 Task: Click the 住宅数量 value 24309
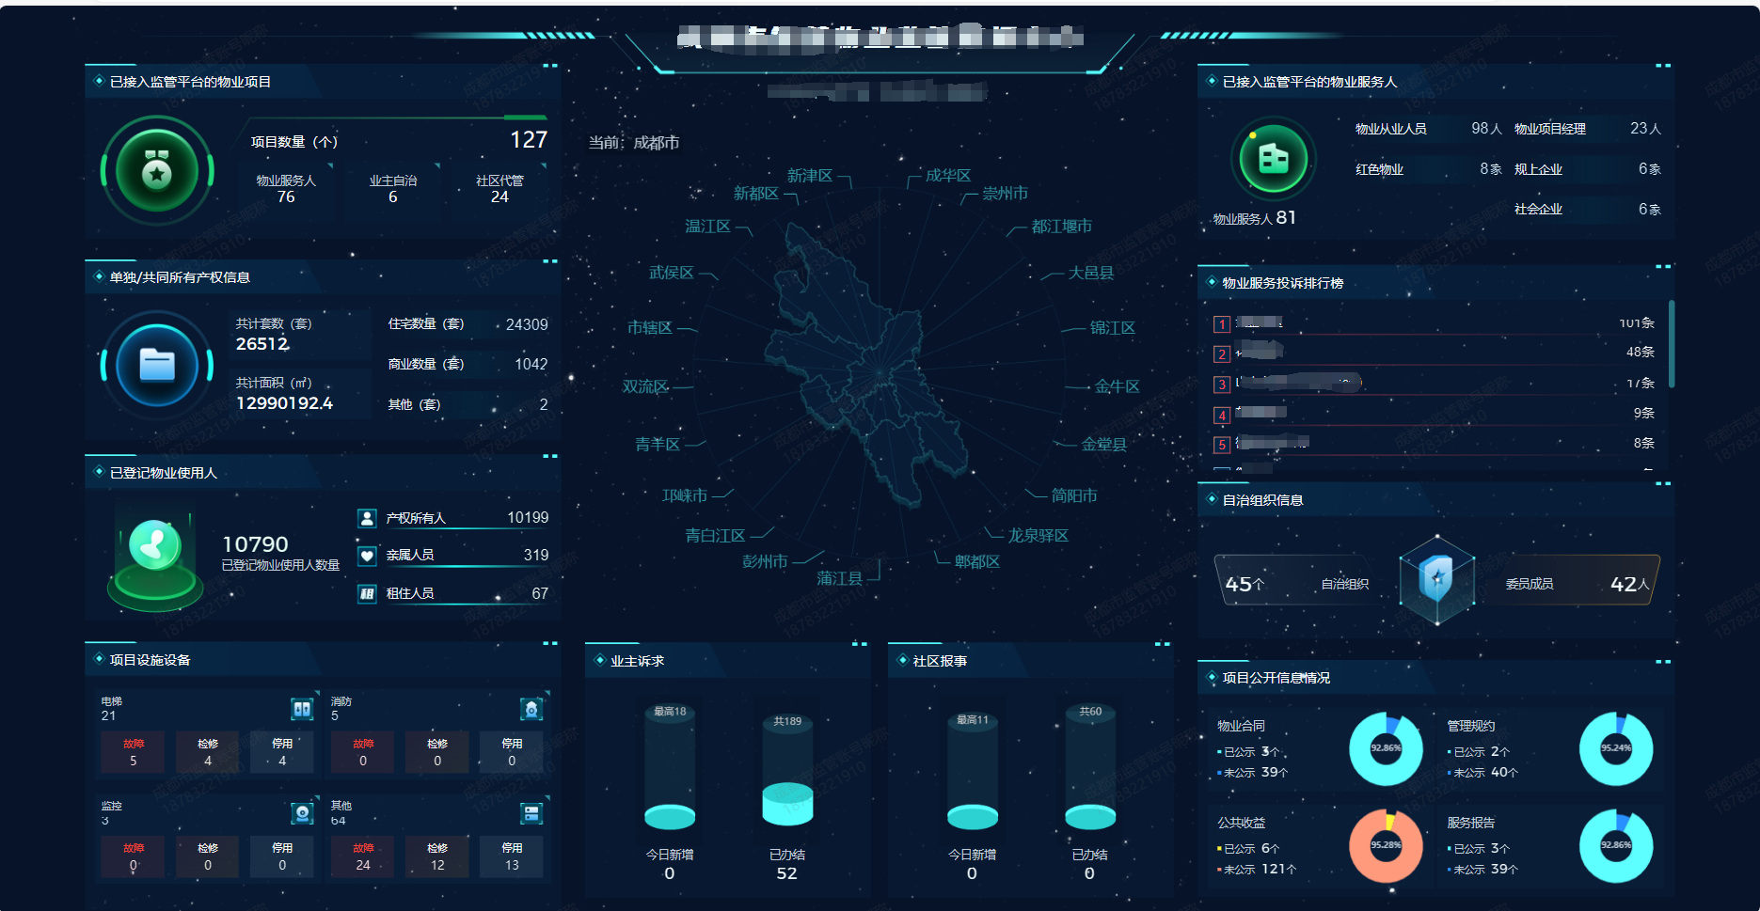click(527, 324)
